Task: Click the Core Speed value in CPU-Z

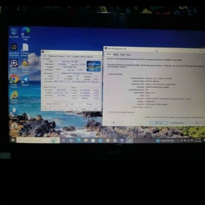Action: [61, 90]
